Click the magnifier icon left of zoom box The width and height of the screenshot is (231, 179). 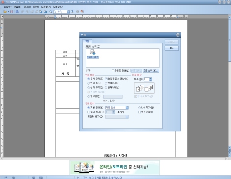tap(51, 12)
